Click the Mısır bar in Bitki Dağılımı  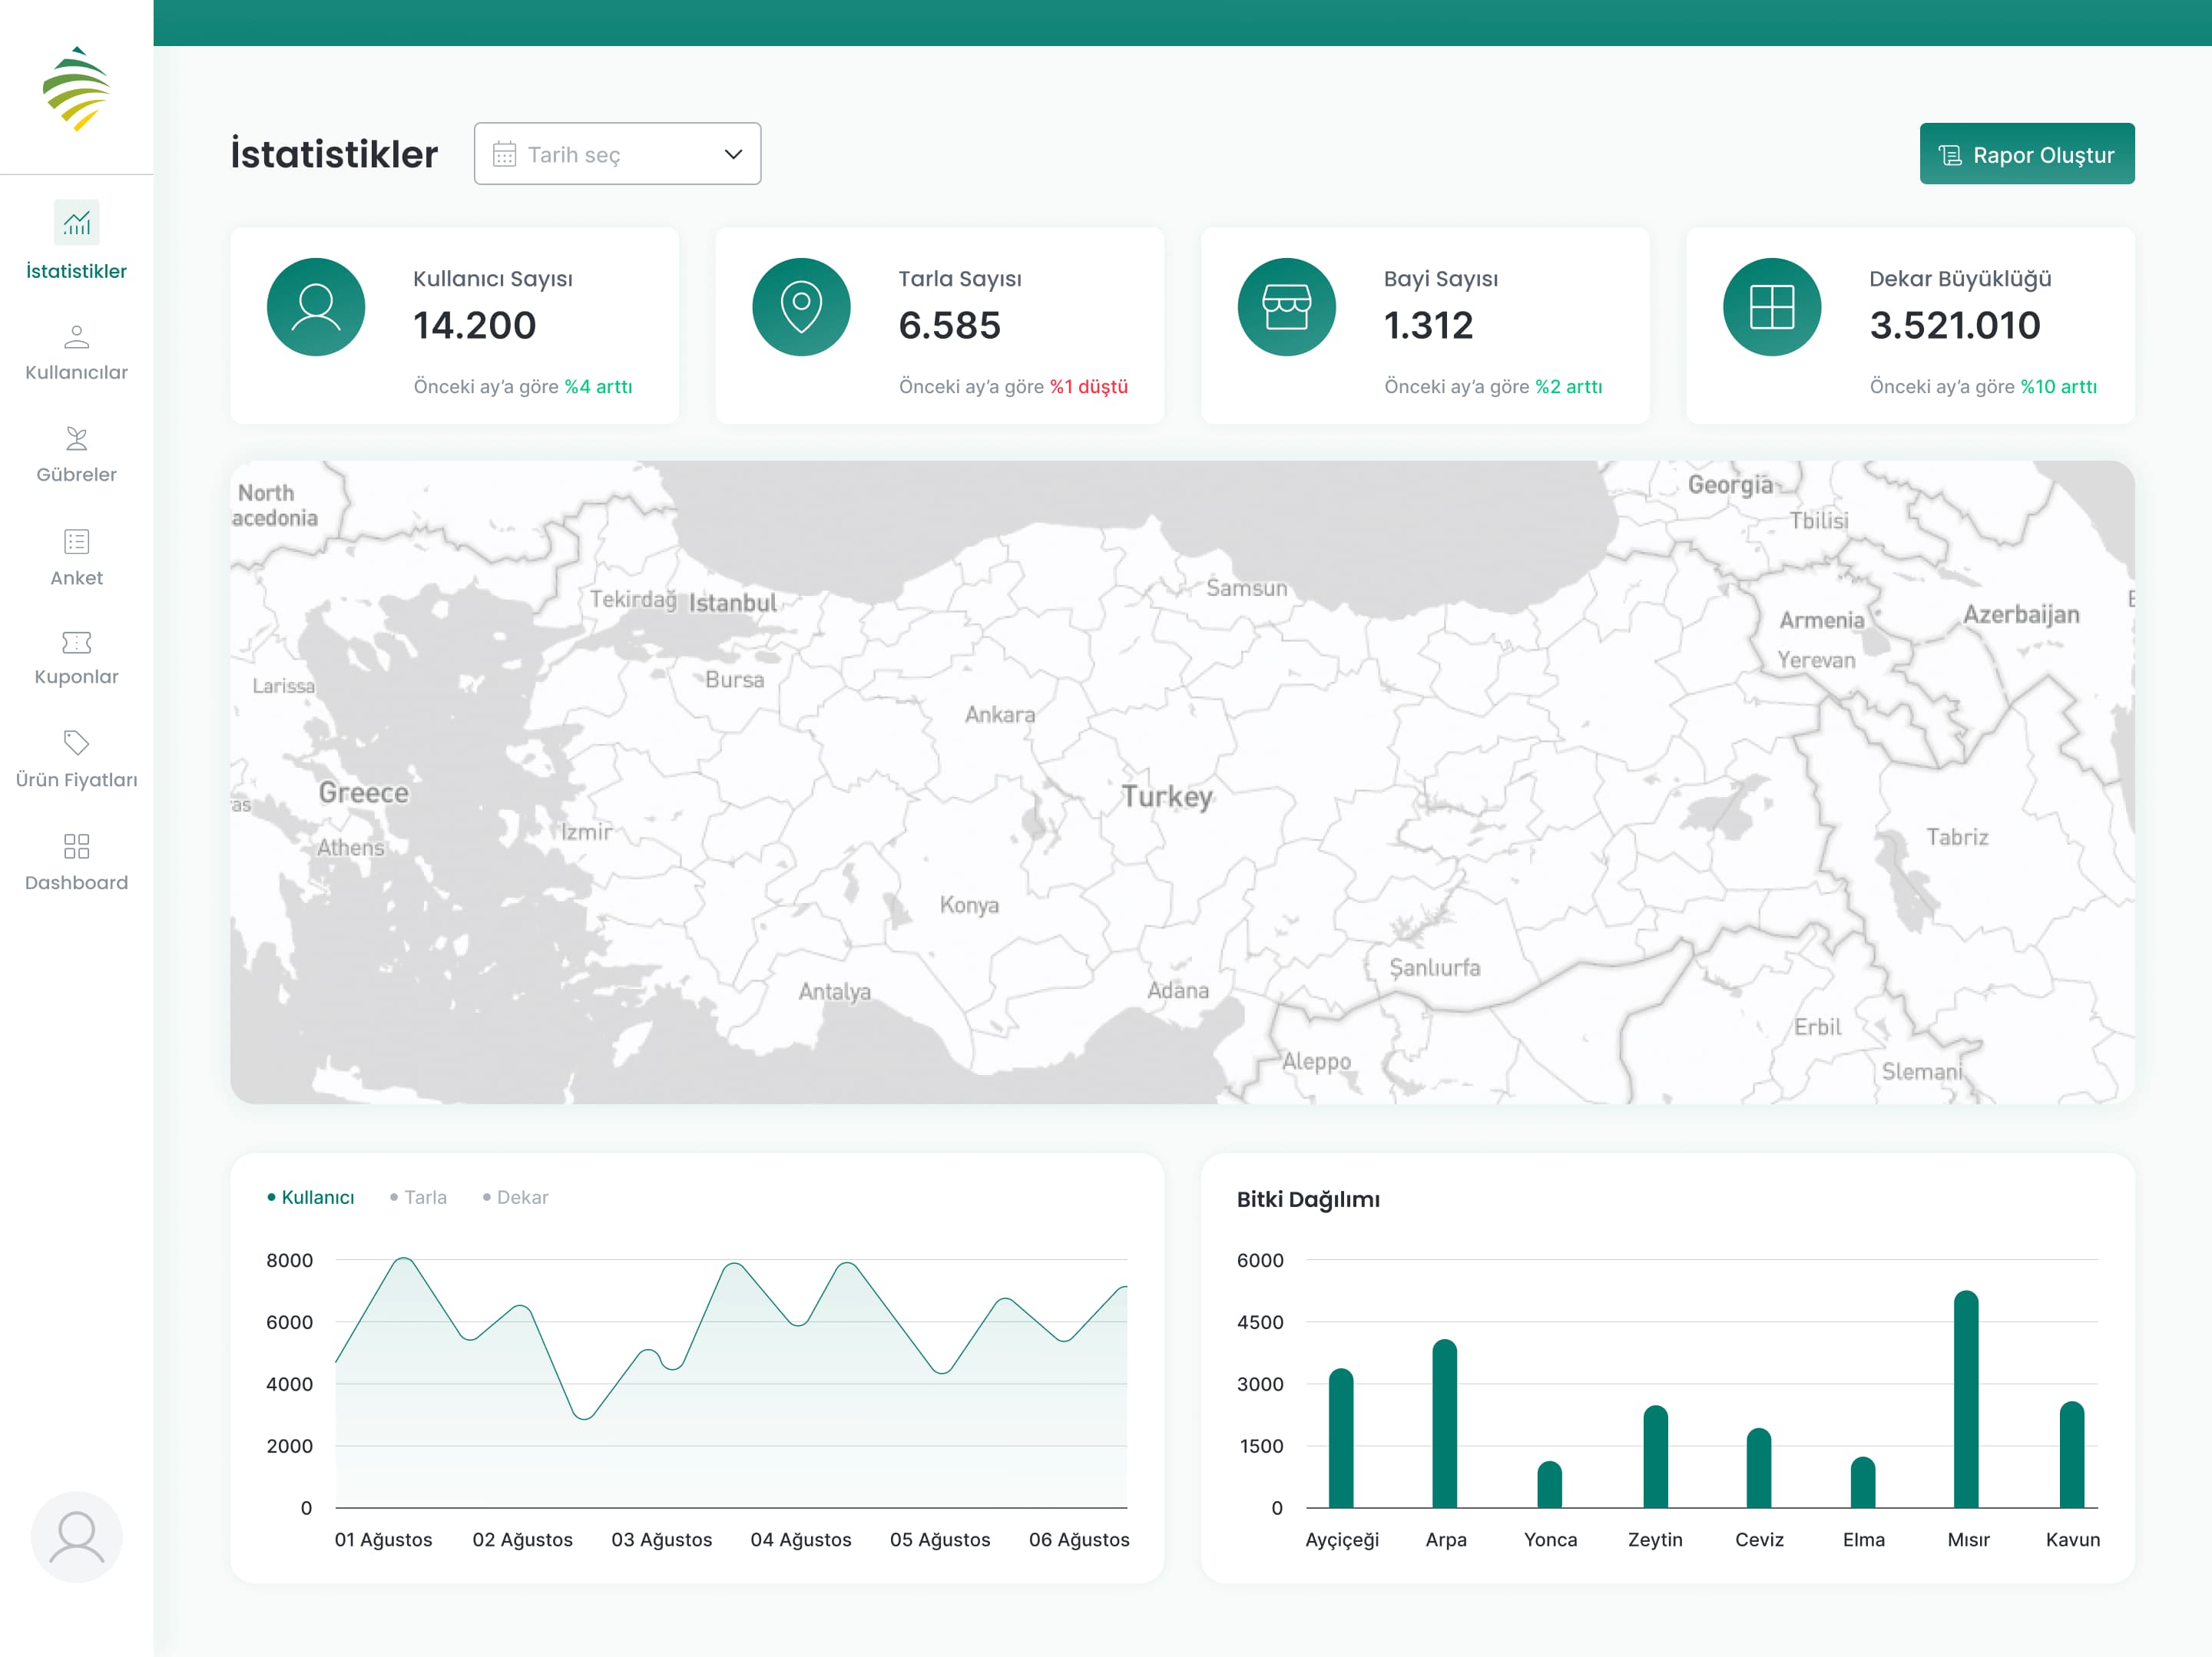coord(1965,1400)
